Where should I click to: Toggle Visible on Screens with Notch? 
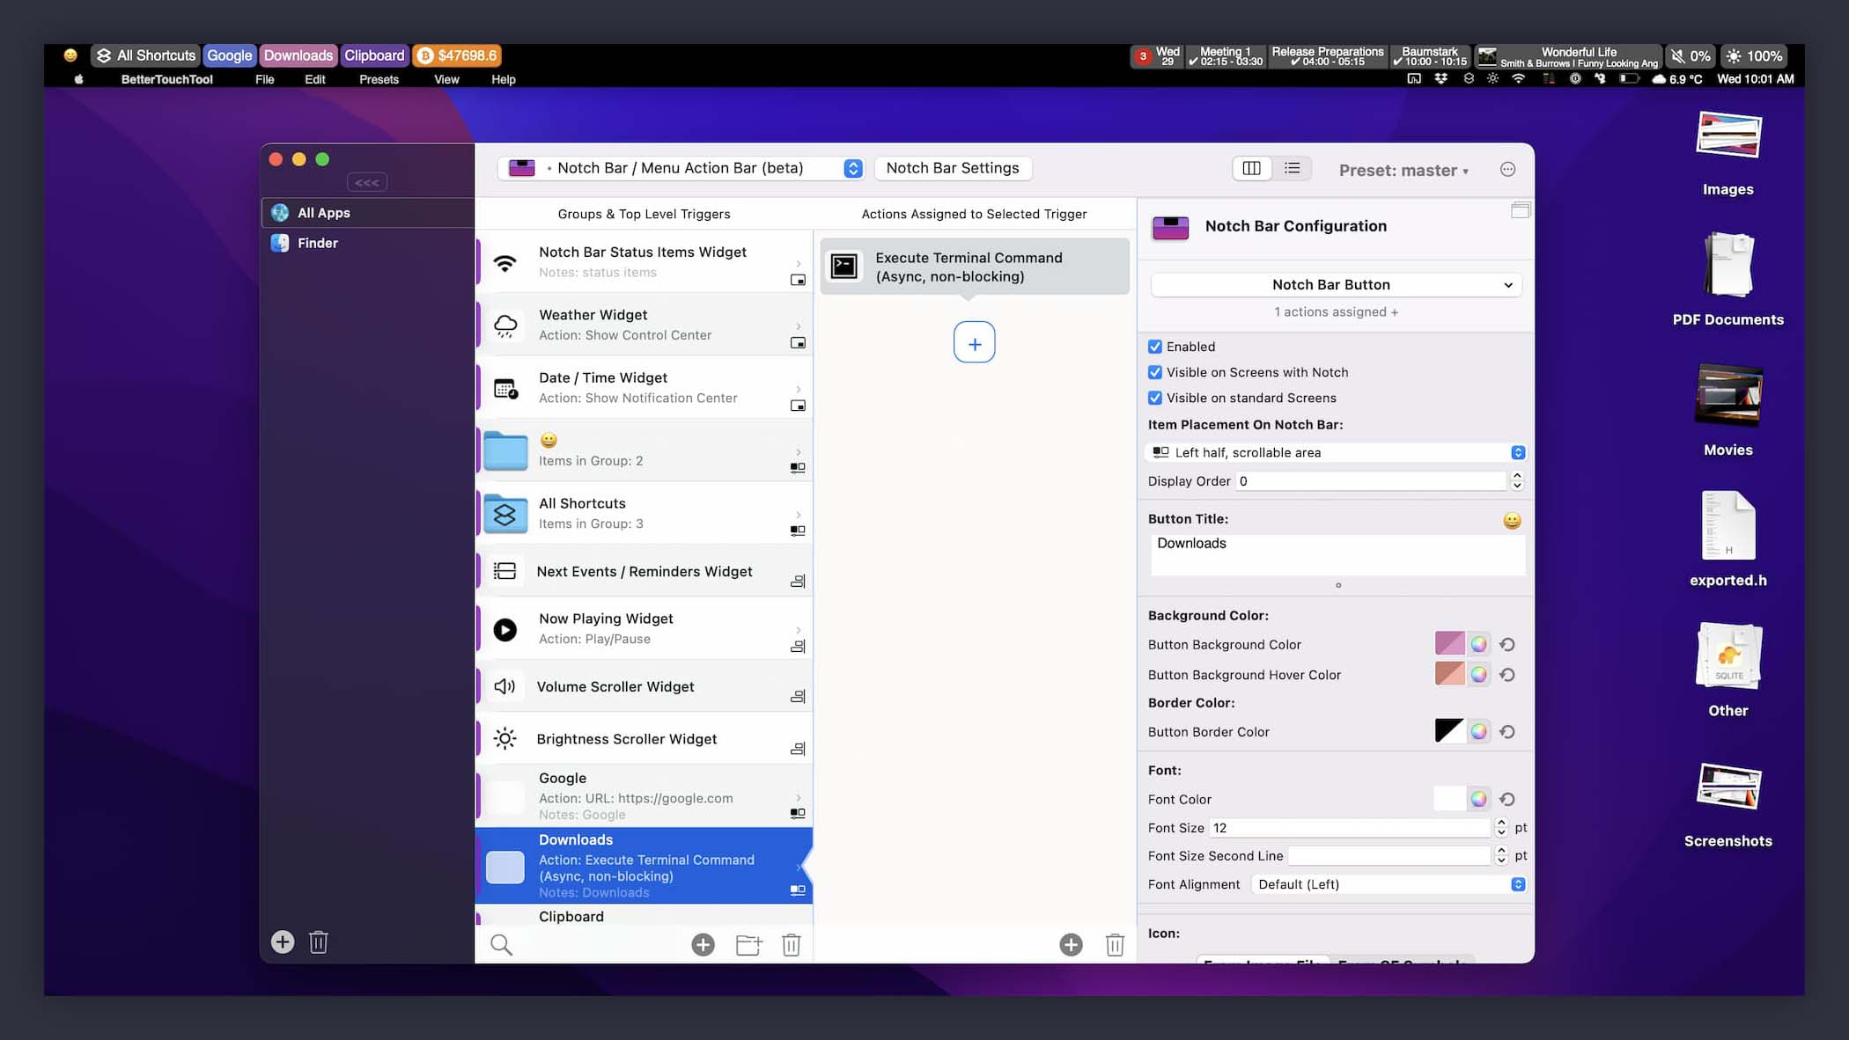click(x=1155, y=372)
